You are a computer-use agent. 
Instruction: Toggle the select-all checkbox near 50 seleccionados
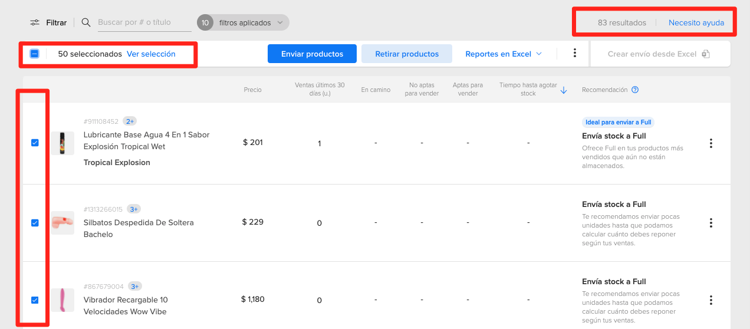(x=35, y=54)
